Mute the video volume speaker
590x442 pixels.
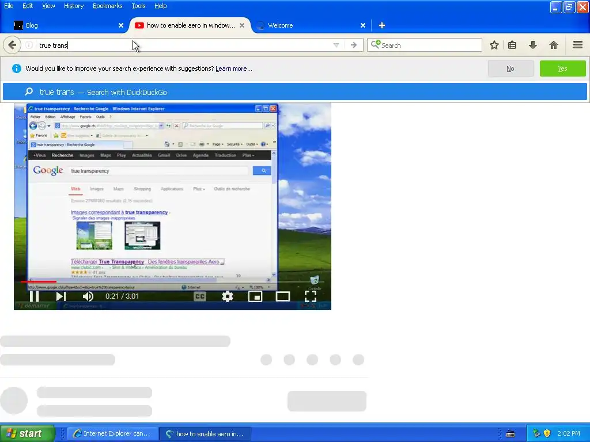pos(88,296)
